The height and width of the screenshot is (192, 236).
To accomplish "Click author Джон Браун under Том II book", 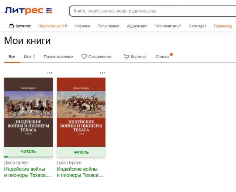I will click(x=16, y=163).
